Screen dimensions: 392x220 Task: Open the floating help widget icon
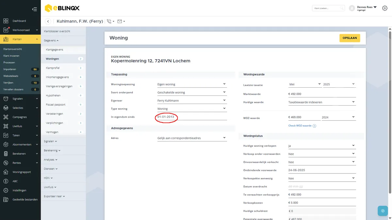(383, 211)
